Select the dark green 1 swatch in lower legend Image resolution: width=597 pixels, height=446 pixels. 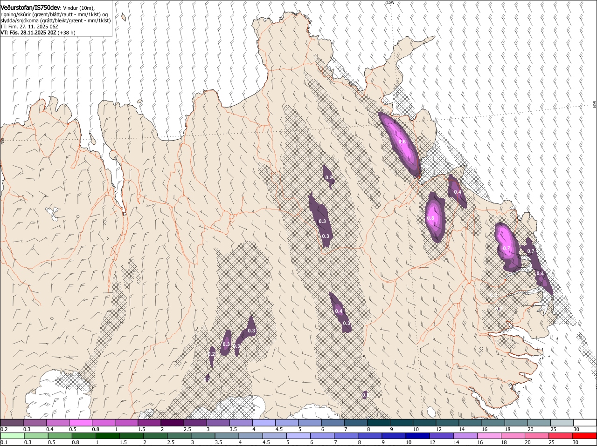108,436
